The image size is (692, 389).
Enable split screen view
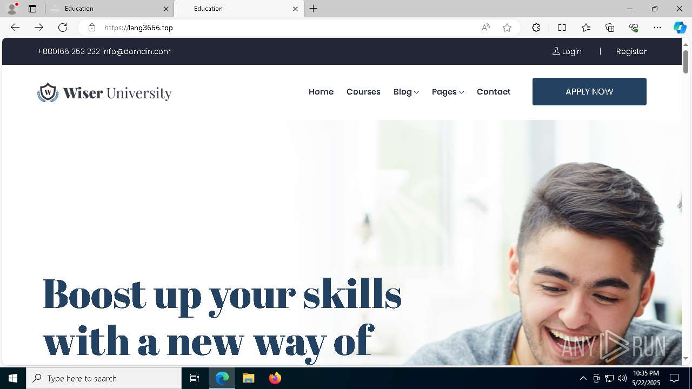(x=562, y=28)
